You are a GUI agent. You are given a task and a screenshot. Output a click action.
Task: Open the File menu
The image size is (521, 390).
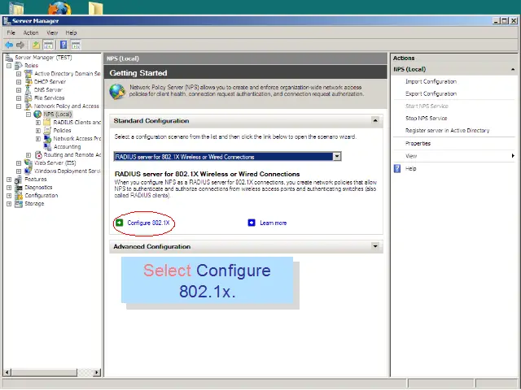click(x=11, y=32)
